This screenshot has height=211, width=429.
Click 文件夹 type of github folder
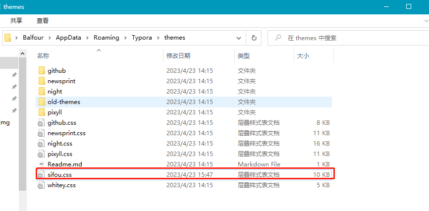tap(247, 71)
